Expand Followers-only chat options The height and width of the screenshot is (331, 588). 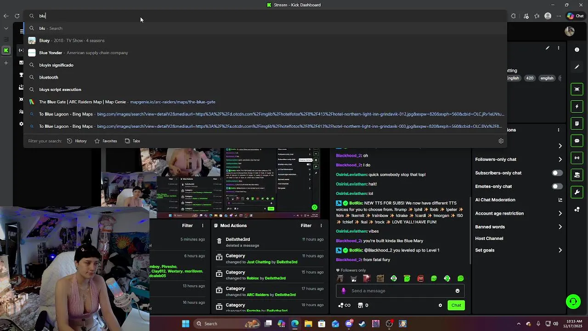point(560,160)
